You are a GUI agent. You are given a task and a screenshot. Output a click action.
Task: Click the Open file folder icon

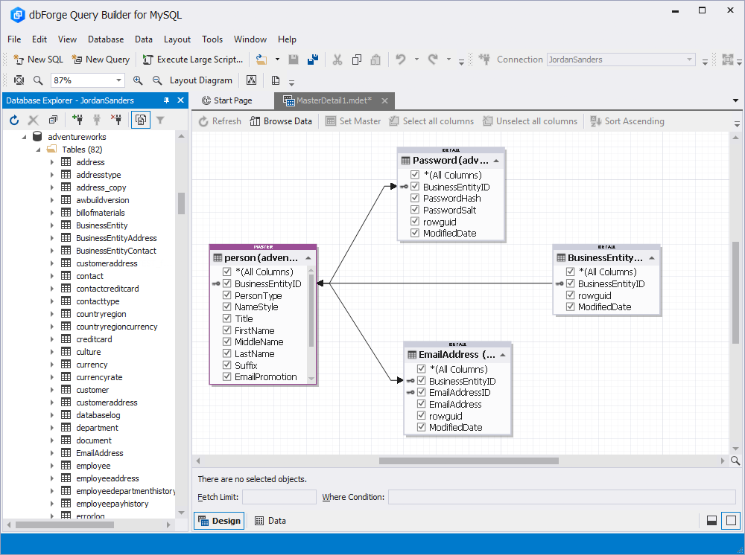(x=261, y=60)
